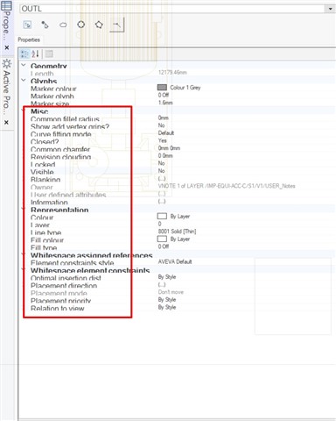Click the AVEVA Default constraints style value
The height and width of the screenshot is (421, 336).
tap(175, 261)
